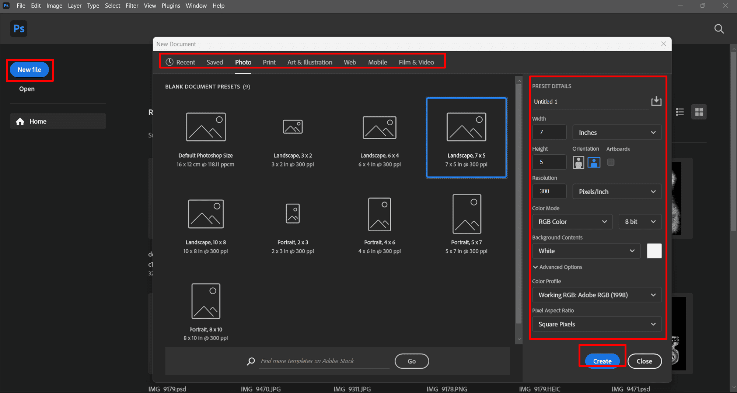This screenshot has height=393, width=737.
Task: Enable the Artboards checkbox
Action: click(611, 162)
